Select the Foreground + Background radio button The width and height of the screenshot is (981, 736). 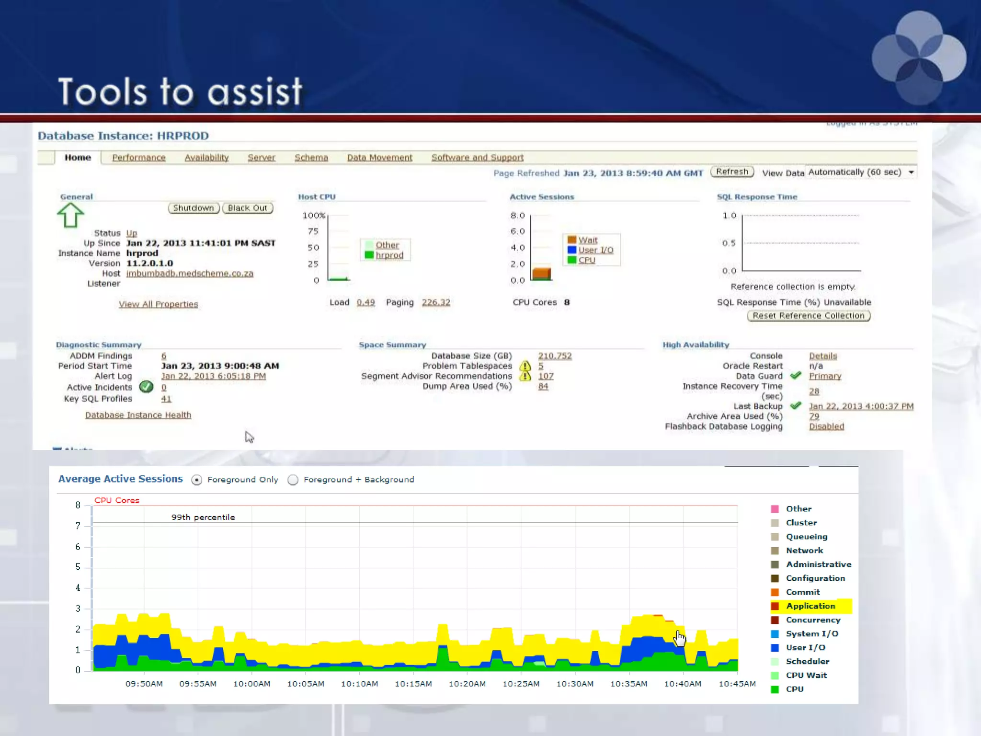[x=293, y=480]
